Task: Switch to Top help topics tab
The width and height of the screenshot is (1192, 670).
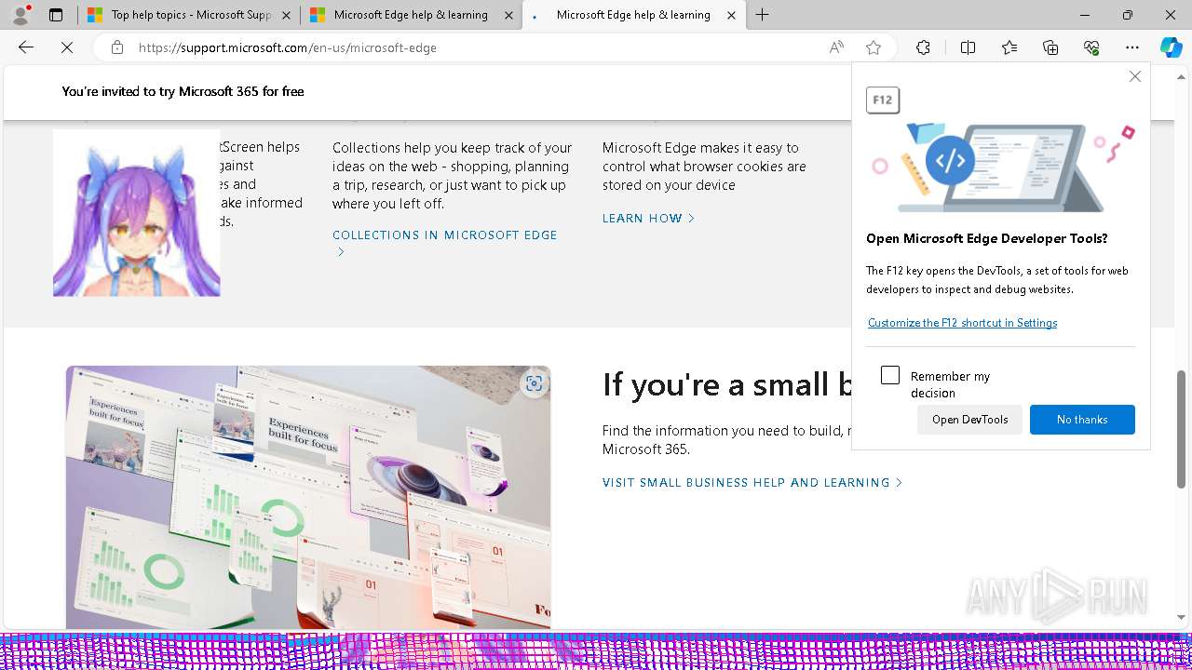Action: pos(188,15)
